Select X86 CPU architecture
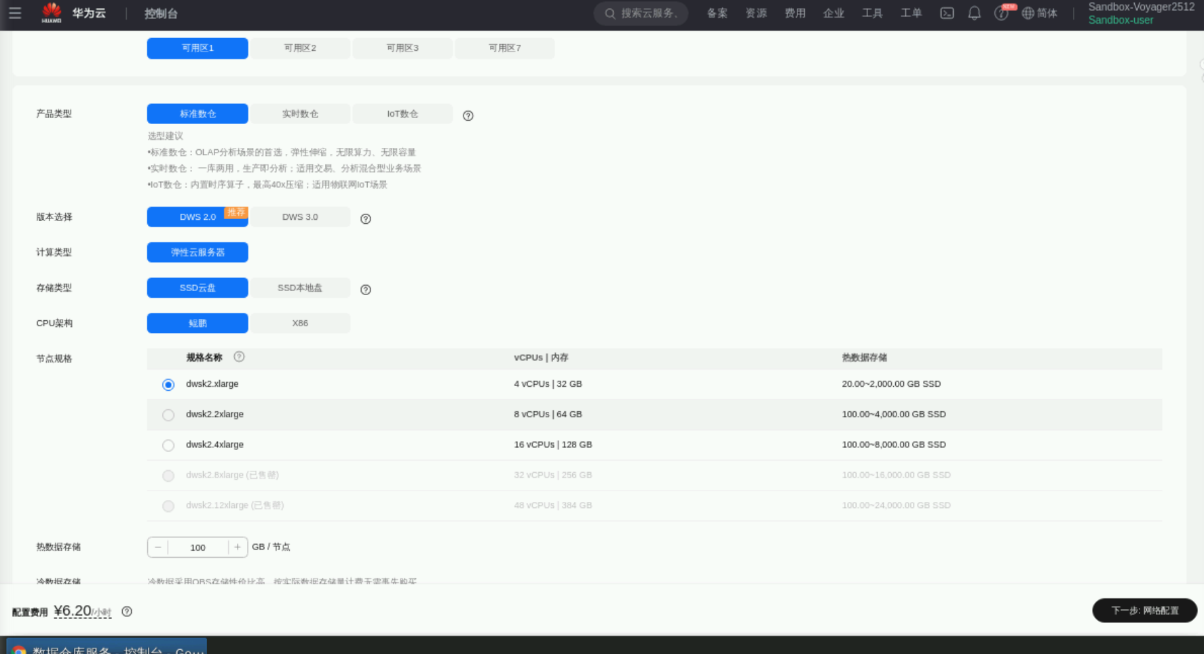Image resolution: width=1204 pixels, height=654 pixels. pos(300,323)
